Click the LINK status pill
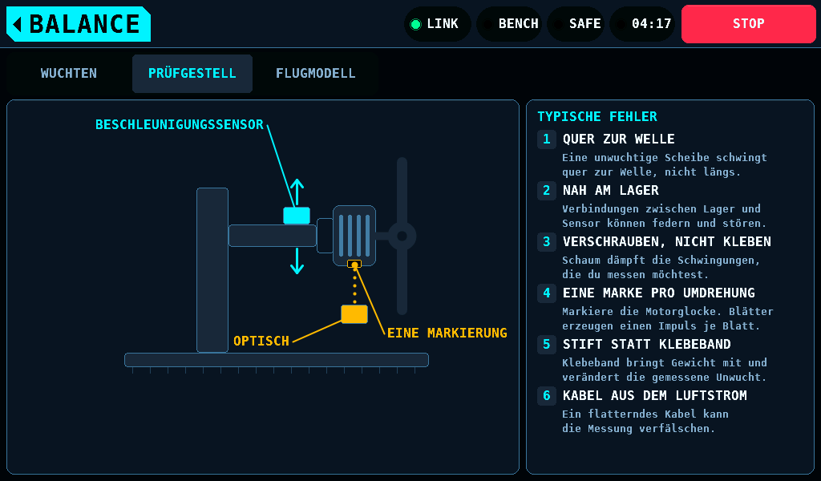 (x=437, y=24)
